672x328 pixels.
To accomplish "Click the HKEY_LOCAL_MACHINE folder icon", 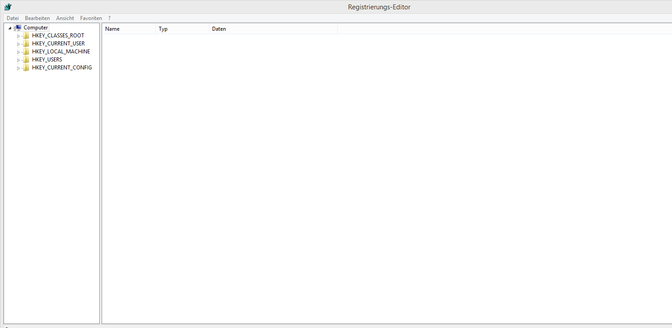I will click(26, 52).
